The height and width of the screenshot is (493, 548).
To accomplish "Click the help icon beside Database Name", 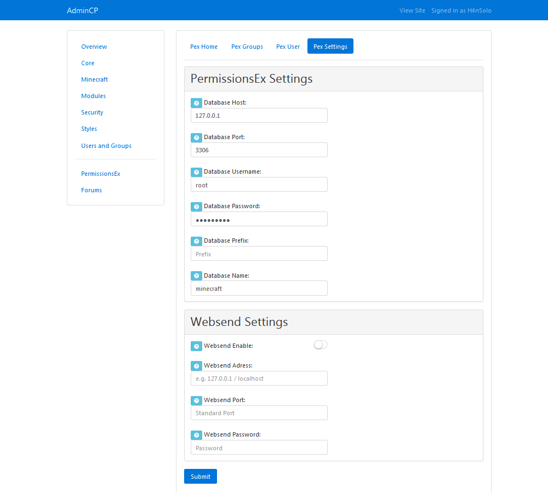I will point(196,276).
